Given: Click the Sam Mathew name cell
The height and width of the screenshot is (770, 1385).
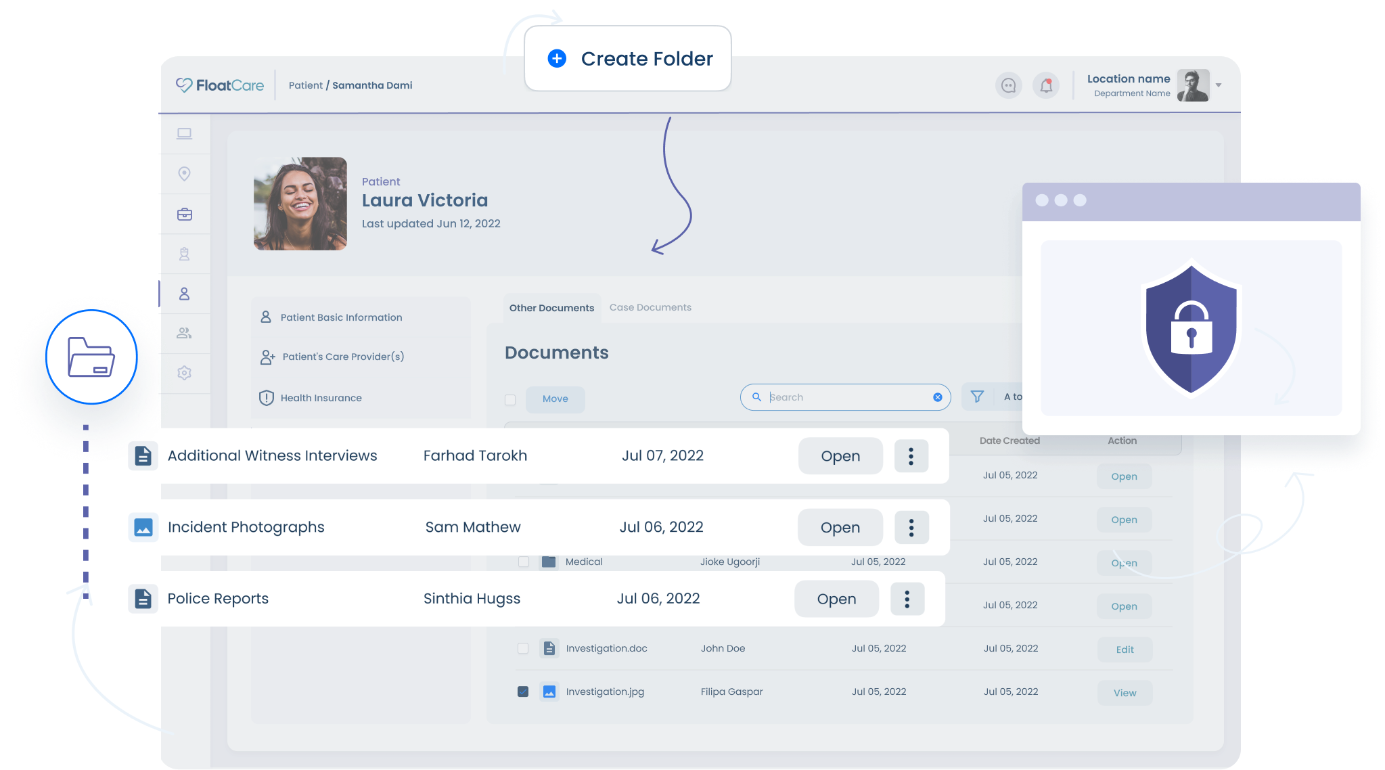Looking at the screenshot, I should tap(473, 527).
